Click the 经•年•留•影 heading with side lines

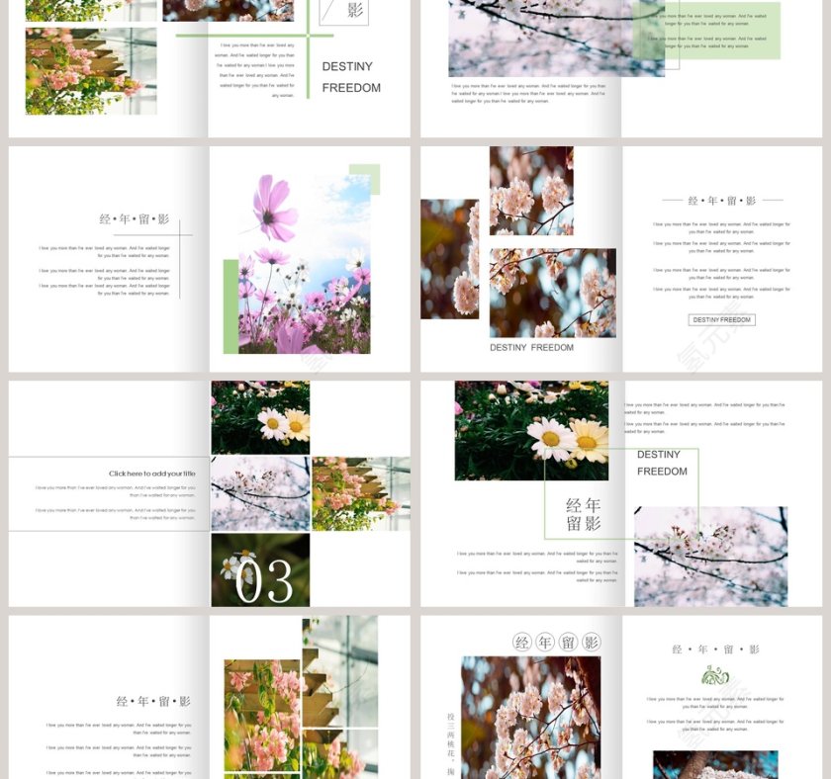tap(721, 201)
